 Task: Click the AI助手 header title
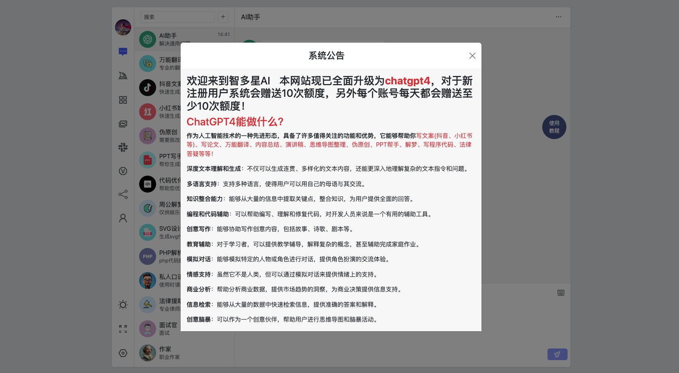pos(251,17)
